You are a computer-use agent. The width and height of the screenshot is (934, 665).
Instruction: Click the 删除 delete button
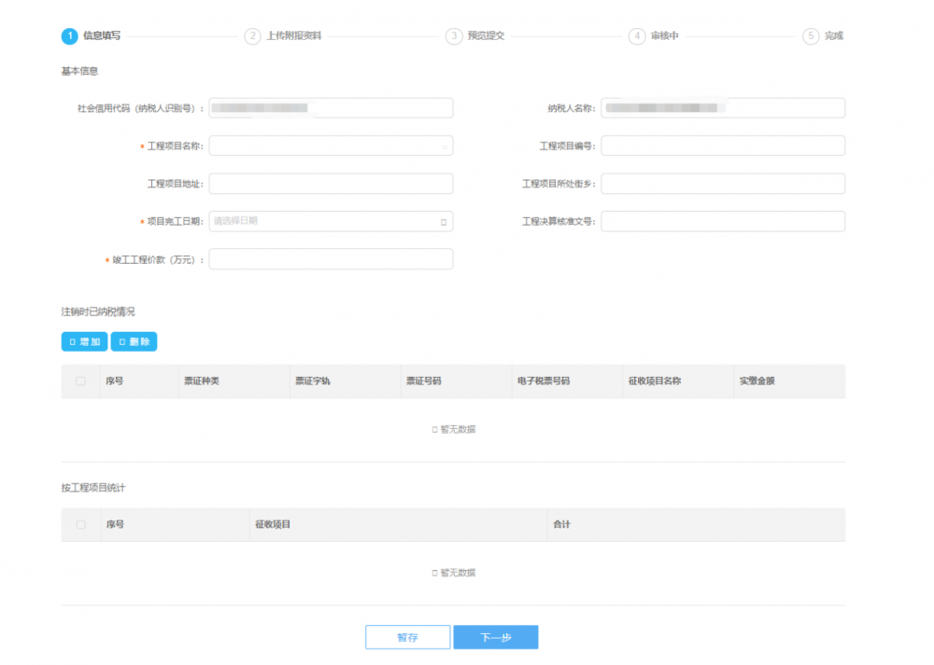(134, 342)
